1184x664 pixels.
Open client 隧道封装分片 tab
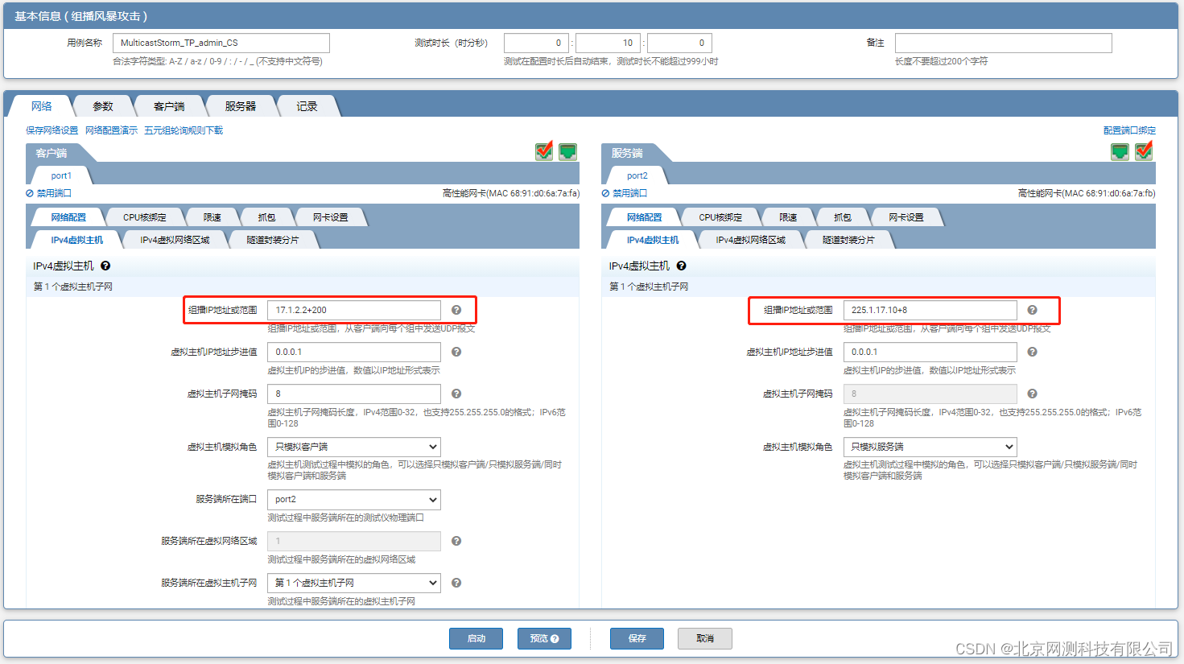(273, 240)
